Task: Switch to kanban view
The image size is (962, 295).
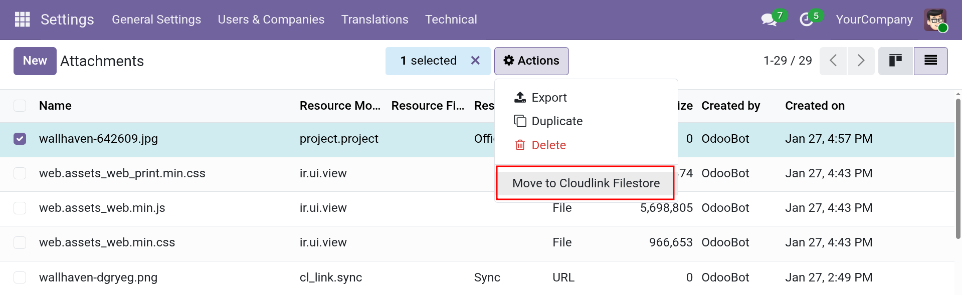Action: coord(895,61)
